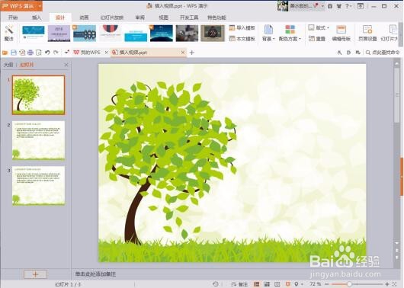Open Page Setup (页面设置)
The height and width of the screenshot is (288, 404).
pos(367,33)
